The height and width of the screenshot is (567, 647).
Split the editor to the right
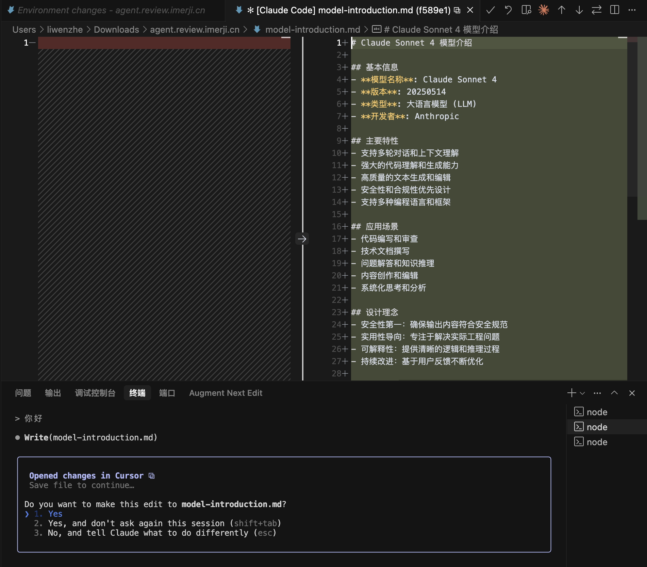click(x=615, y=10)
